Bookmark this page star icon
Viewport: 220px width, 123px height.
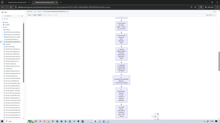click(195, 7)
